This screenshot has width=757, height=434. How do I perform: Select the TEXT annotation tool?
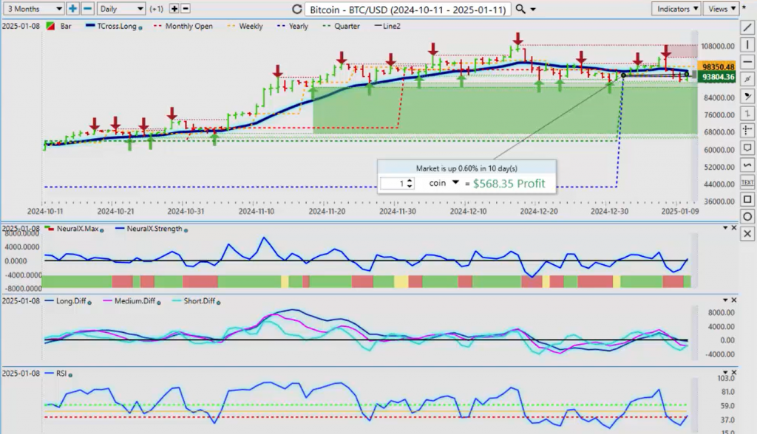click(x=747, y=182)
